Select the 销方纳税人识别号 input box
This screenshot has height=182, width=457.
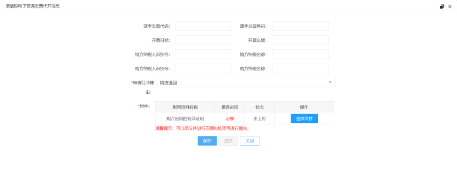204,54
